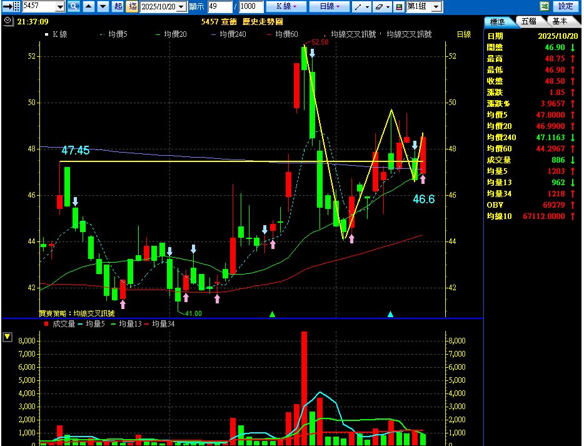
Task: Open the K線 chart type dropdown
Action: click(x=286, y=6)
